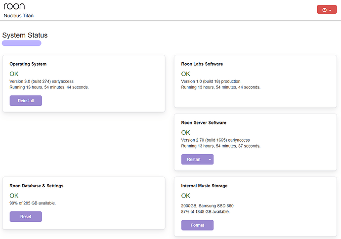This screenshot has height=239, width=341.
Task: Click the lavender bar under System Status
Action: pos(22,43)
